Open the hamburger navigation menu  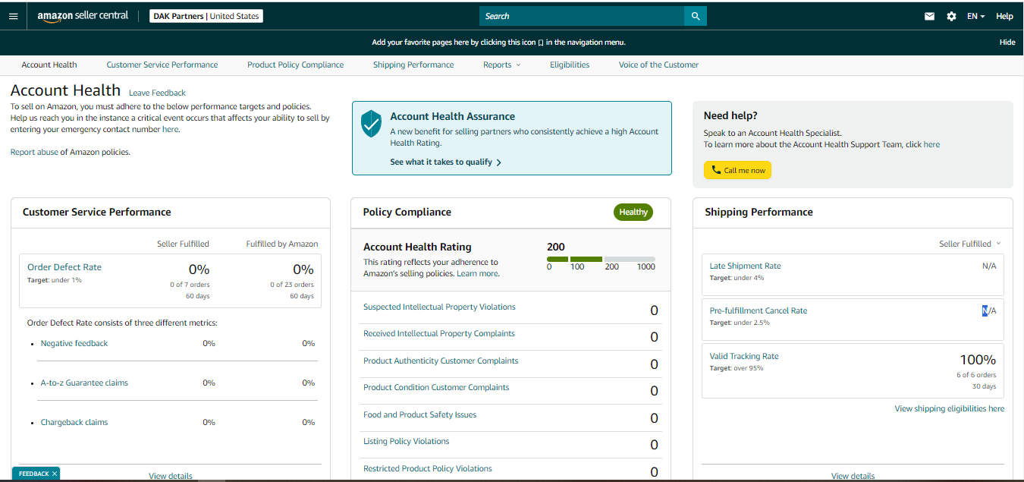tap(13, 16)
